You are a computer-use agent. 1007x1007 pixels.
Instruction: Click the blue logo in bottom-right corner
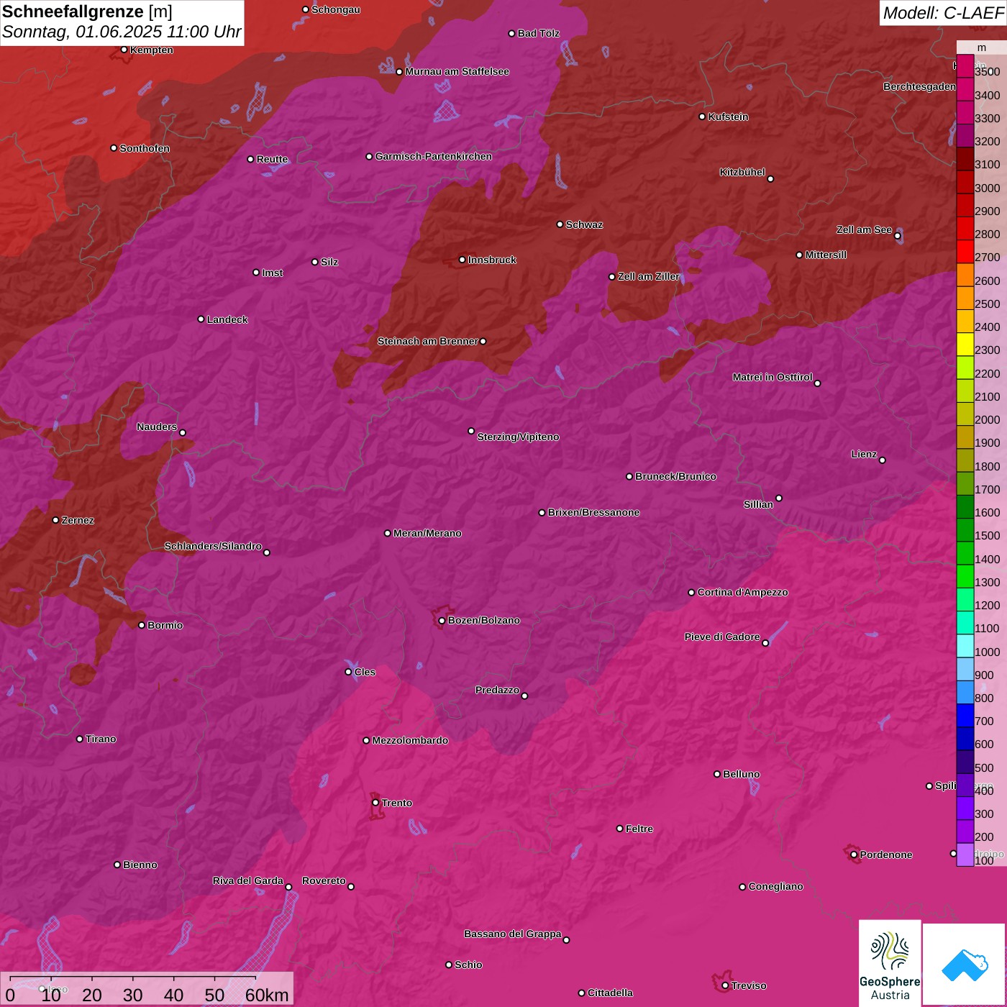(x=965, y=965)
